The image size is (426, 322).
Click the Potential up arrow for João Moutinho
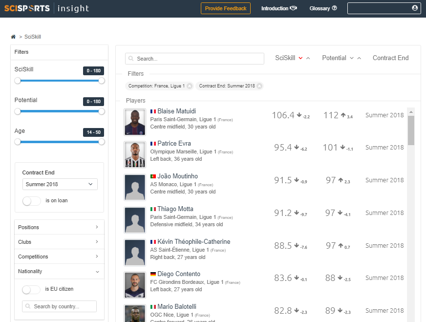pyautogui.click(x=341, y=180)
